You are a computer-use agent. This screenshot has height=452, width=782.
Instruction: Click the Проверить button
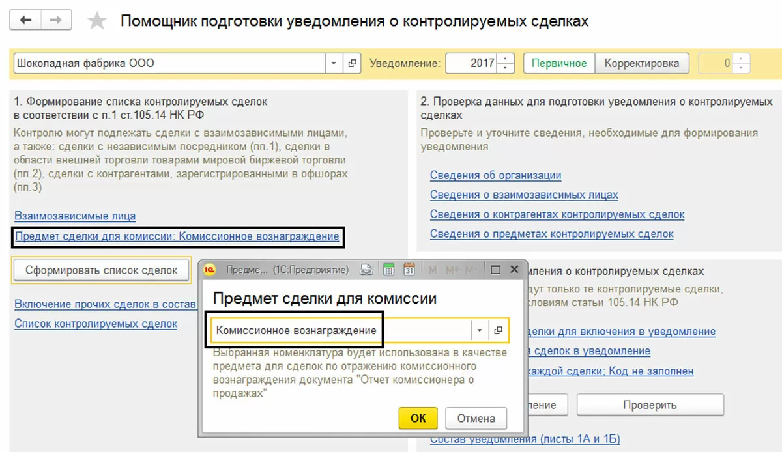tap(650, 404)
